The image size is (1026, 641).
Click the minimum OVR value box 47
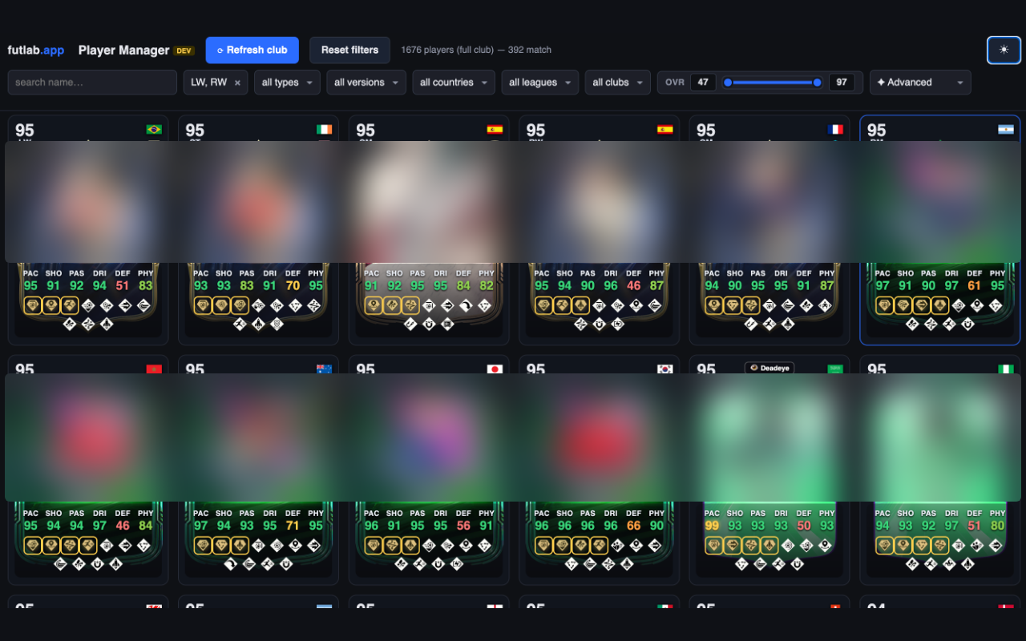pyautogui.click(x=703, y=83)
